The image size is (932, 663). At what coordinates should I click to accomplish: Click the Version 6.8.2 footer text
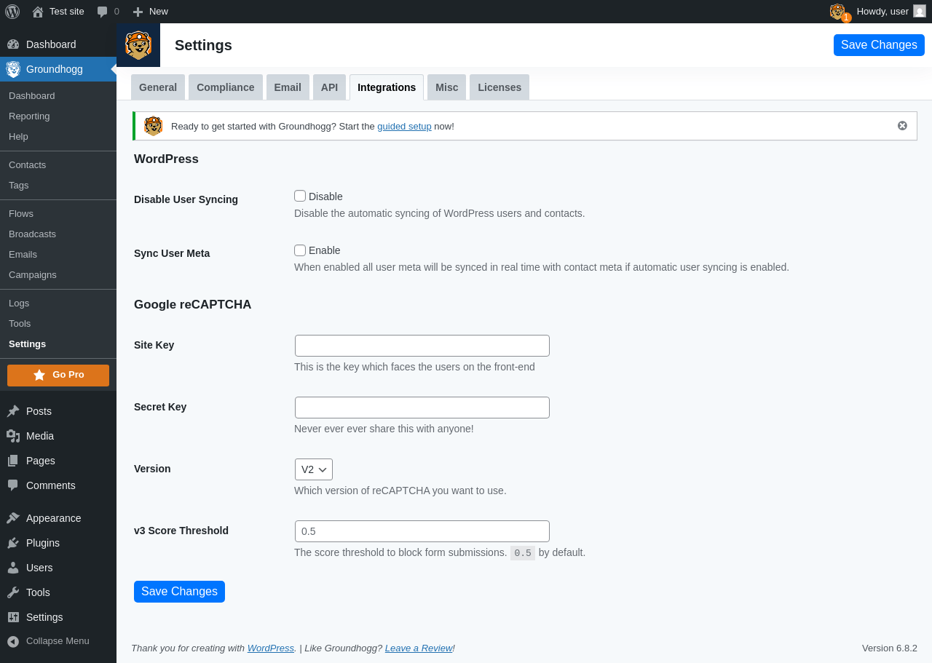click(x=890, y=648)
